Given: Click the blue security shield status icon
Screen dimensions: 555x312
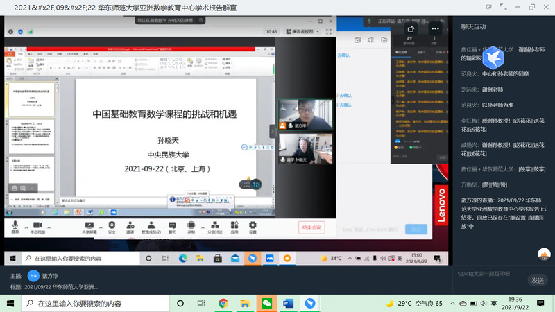Looking at the screenshot, I should (20, 31).
